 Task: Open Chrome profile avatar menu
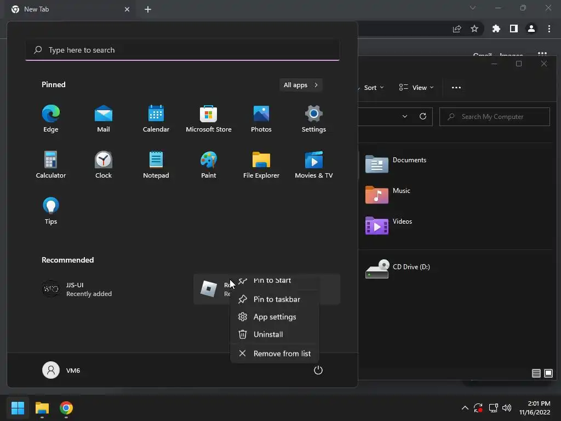[x=531, y=29]
